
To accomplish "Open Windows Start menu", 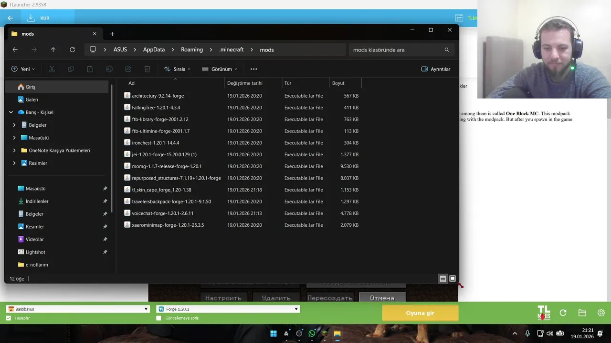I will pos(274,333).
